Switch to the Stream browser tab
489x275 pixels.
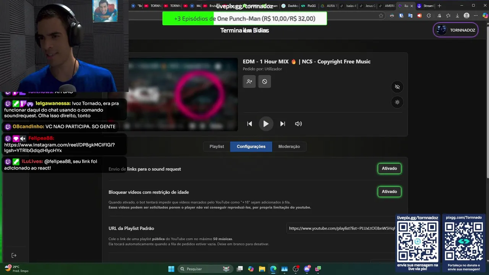pos(425,6)
